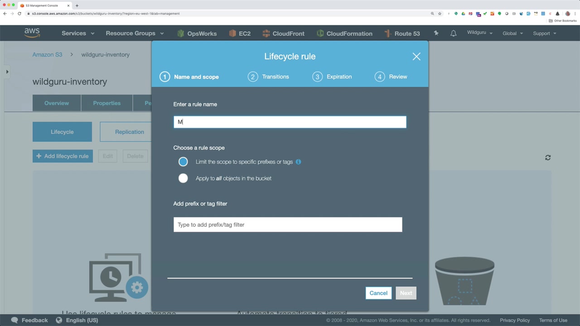Reload the S3 console page
The height and width of the screenshot is (326, 580).
(x=19, y=14)
